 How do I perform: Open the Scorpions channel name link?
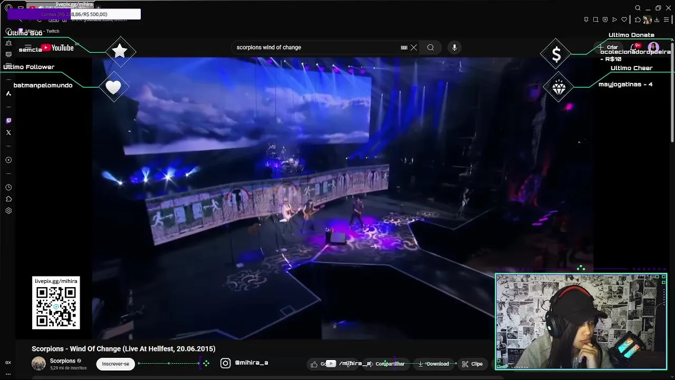(63, 361)
